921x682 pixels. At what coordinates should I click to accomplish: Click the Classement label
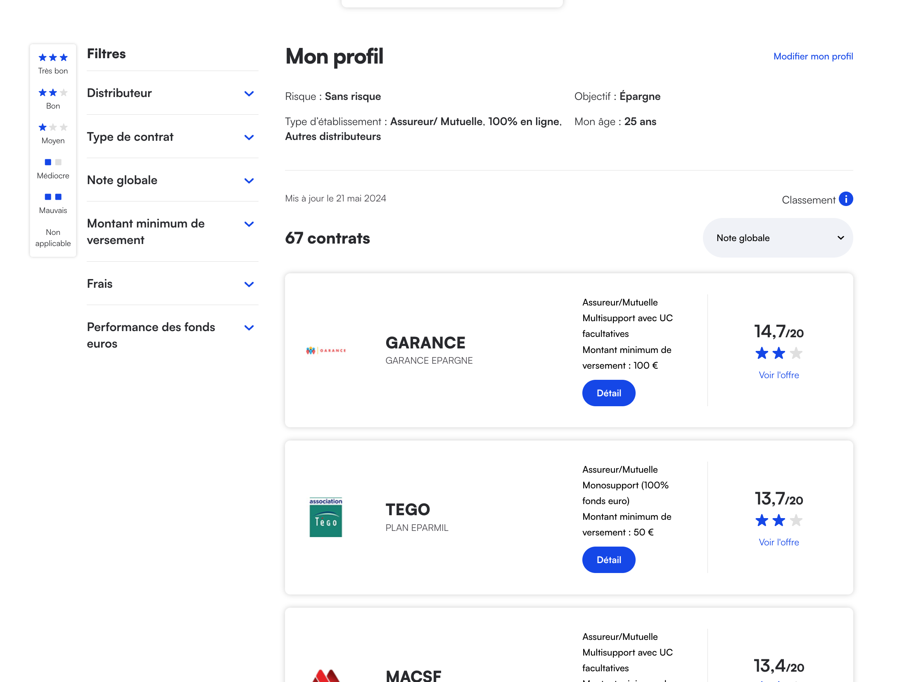pyautogui.click(x=809, y=200)
